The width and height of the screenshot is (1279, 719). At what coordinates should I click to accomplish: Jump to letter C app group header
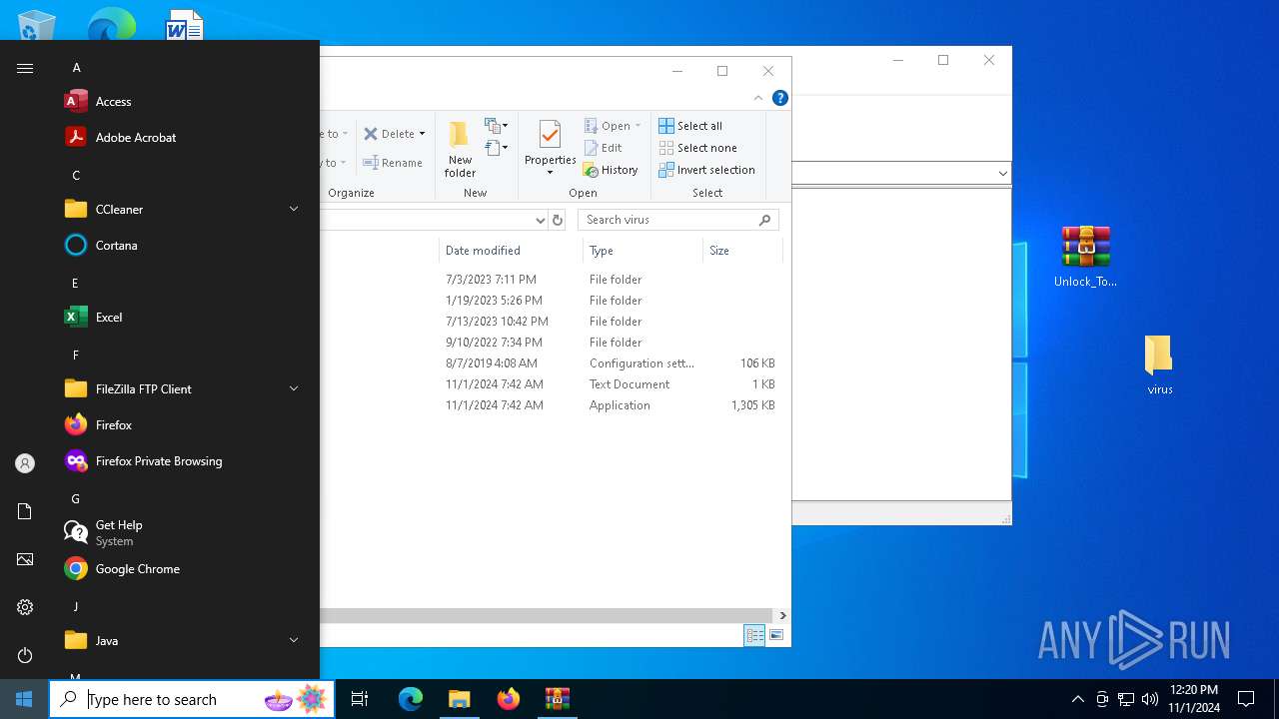point(76,175)
